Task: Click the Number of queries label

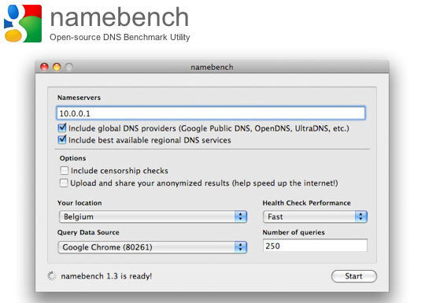Action: [294, 232]
